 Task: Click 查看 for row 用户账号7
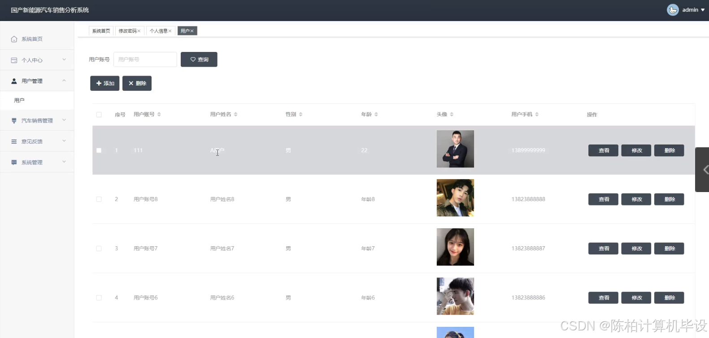click(x=604, y=248)
